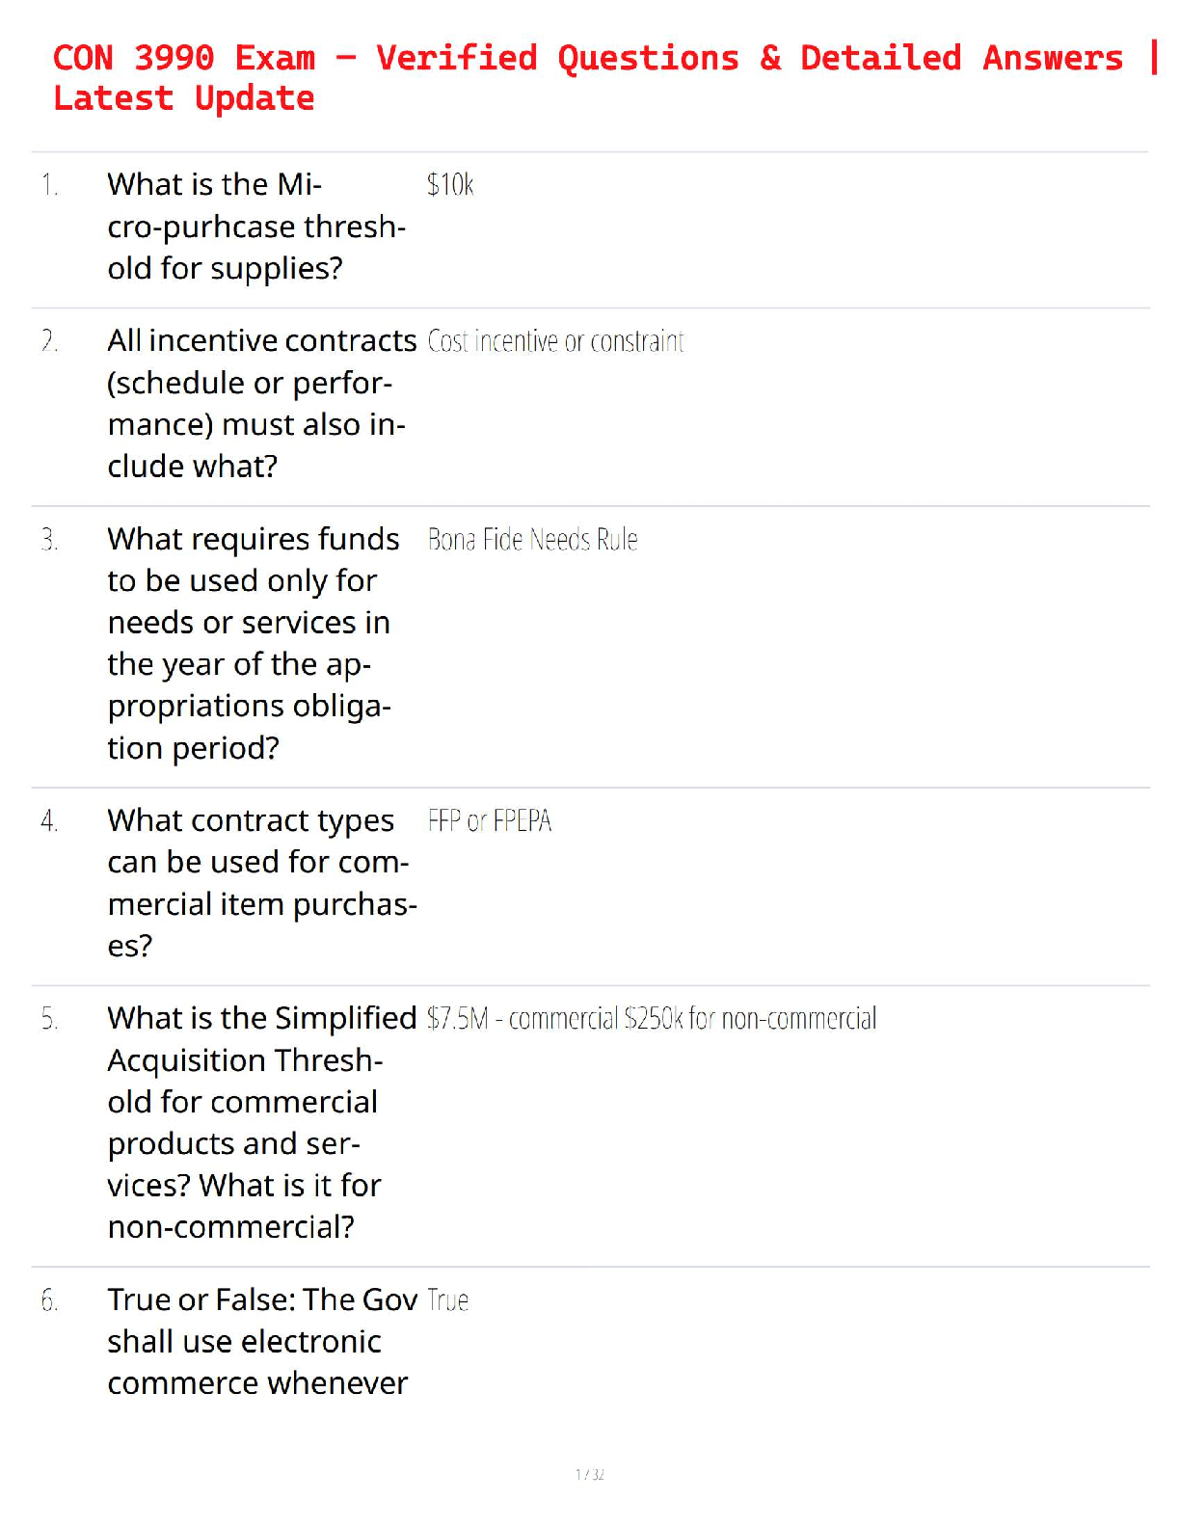This screenshot has height=1527, width=1180.
Task: Click the 'FFP or FPEPA' answer
Action: (490, 821)
